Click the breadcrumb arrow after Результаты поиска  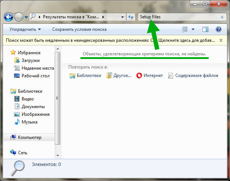coord(103,17)
